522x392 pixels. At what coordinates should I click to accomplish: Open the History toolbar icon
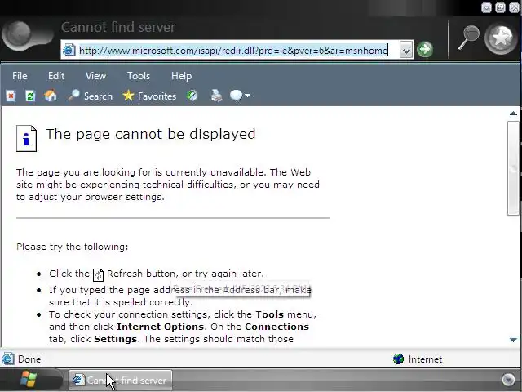pyautogui.click(x=192, y=96)
